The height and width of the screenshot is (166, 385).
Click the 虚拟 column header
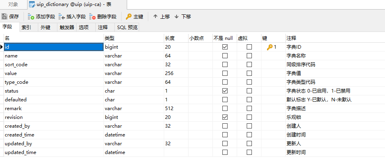(249, 38)
